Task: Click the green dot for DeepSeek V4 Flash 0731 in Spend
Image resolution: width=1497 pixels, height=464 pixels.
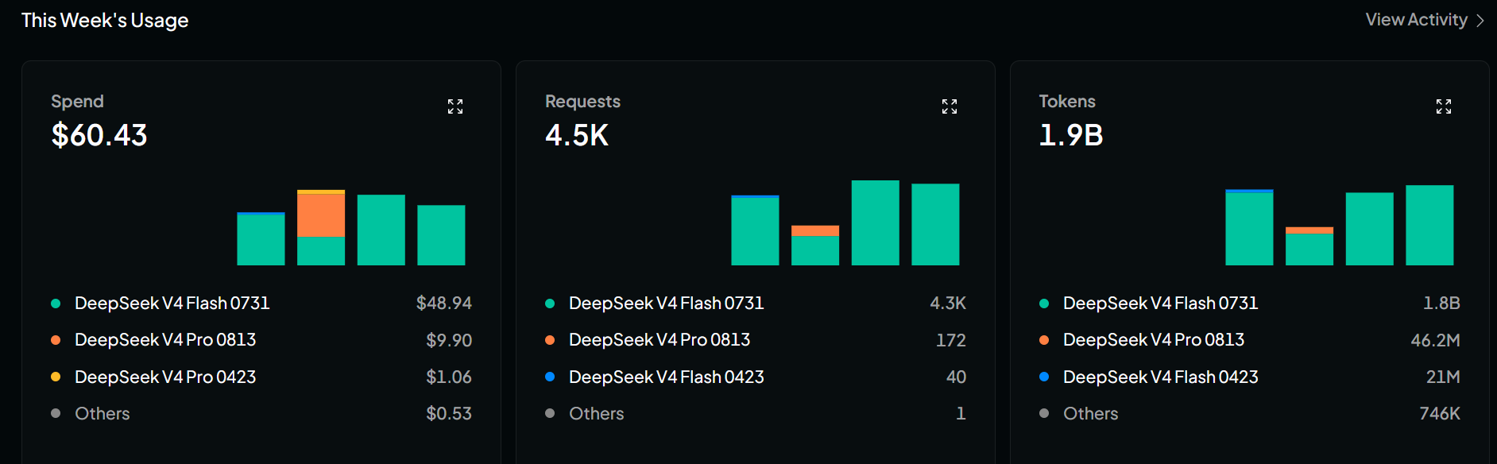Action: (56, 304)
